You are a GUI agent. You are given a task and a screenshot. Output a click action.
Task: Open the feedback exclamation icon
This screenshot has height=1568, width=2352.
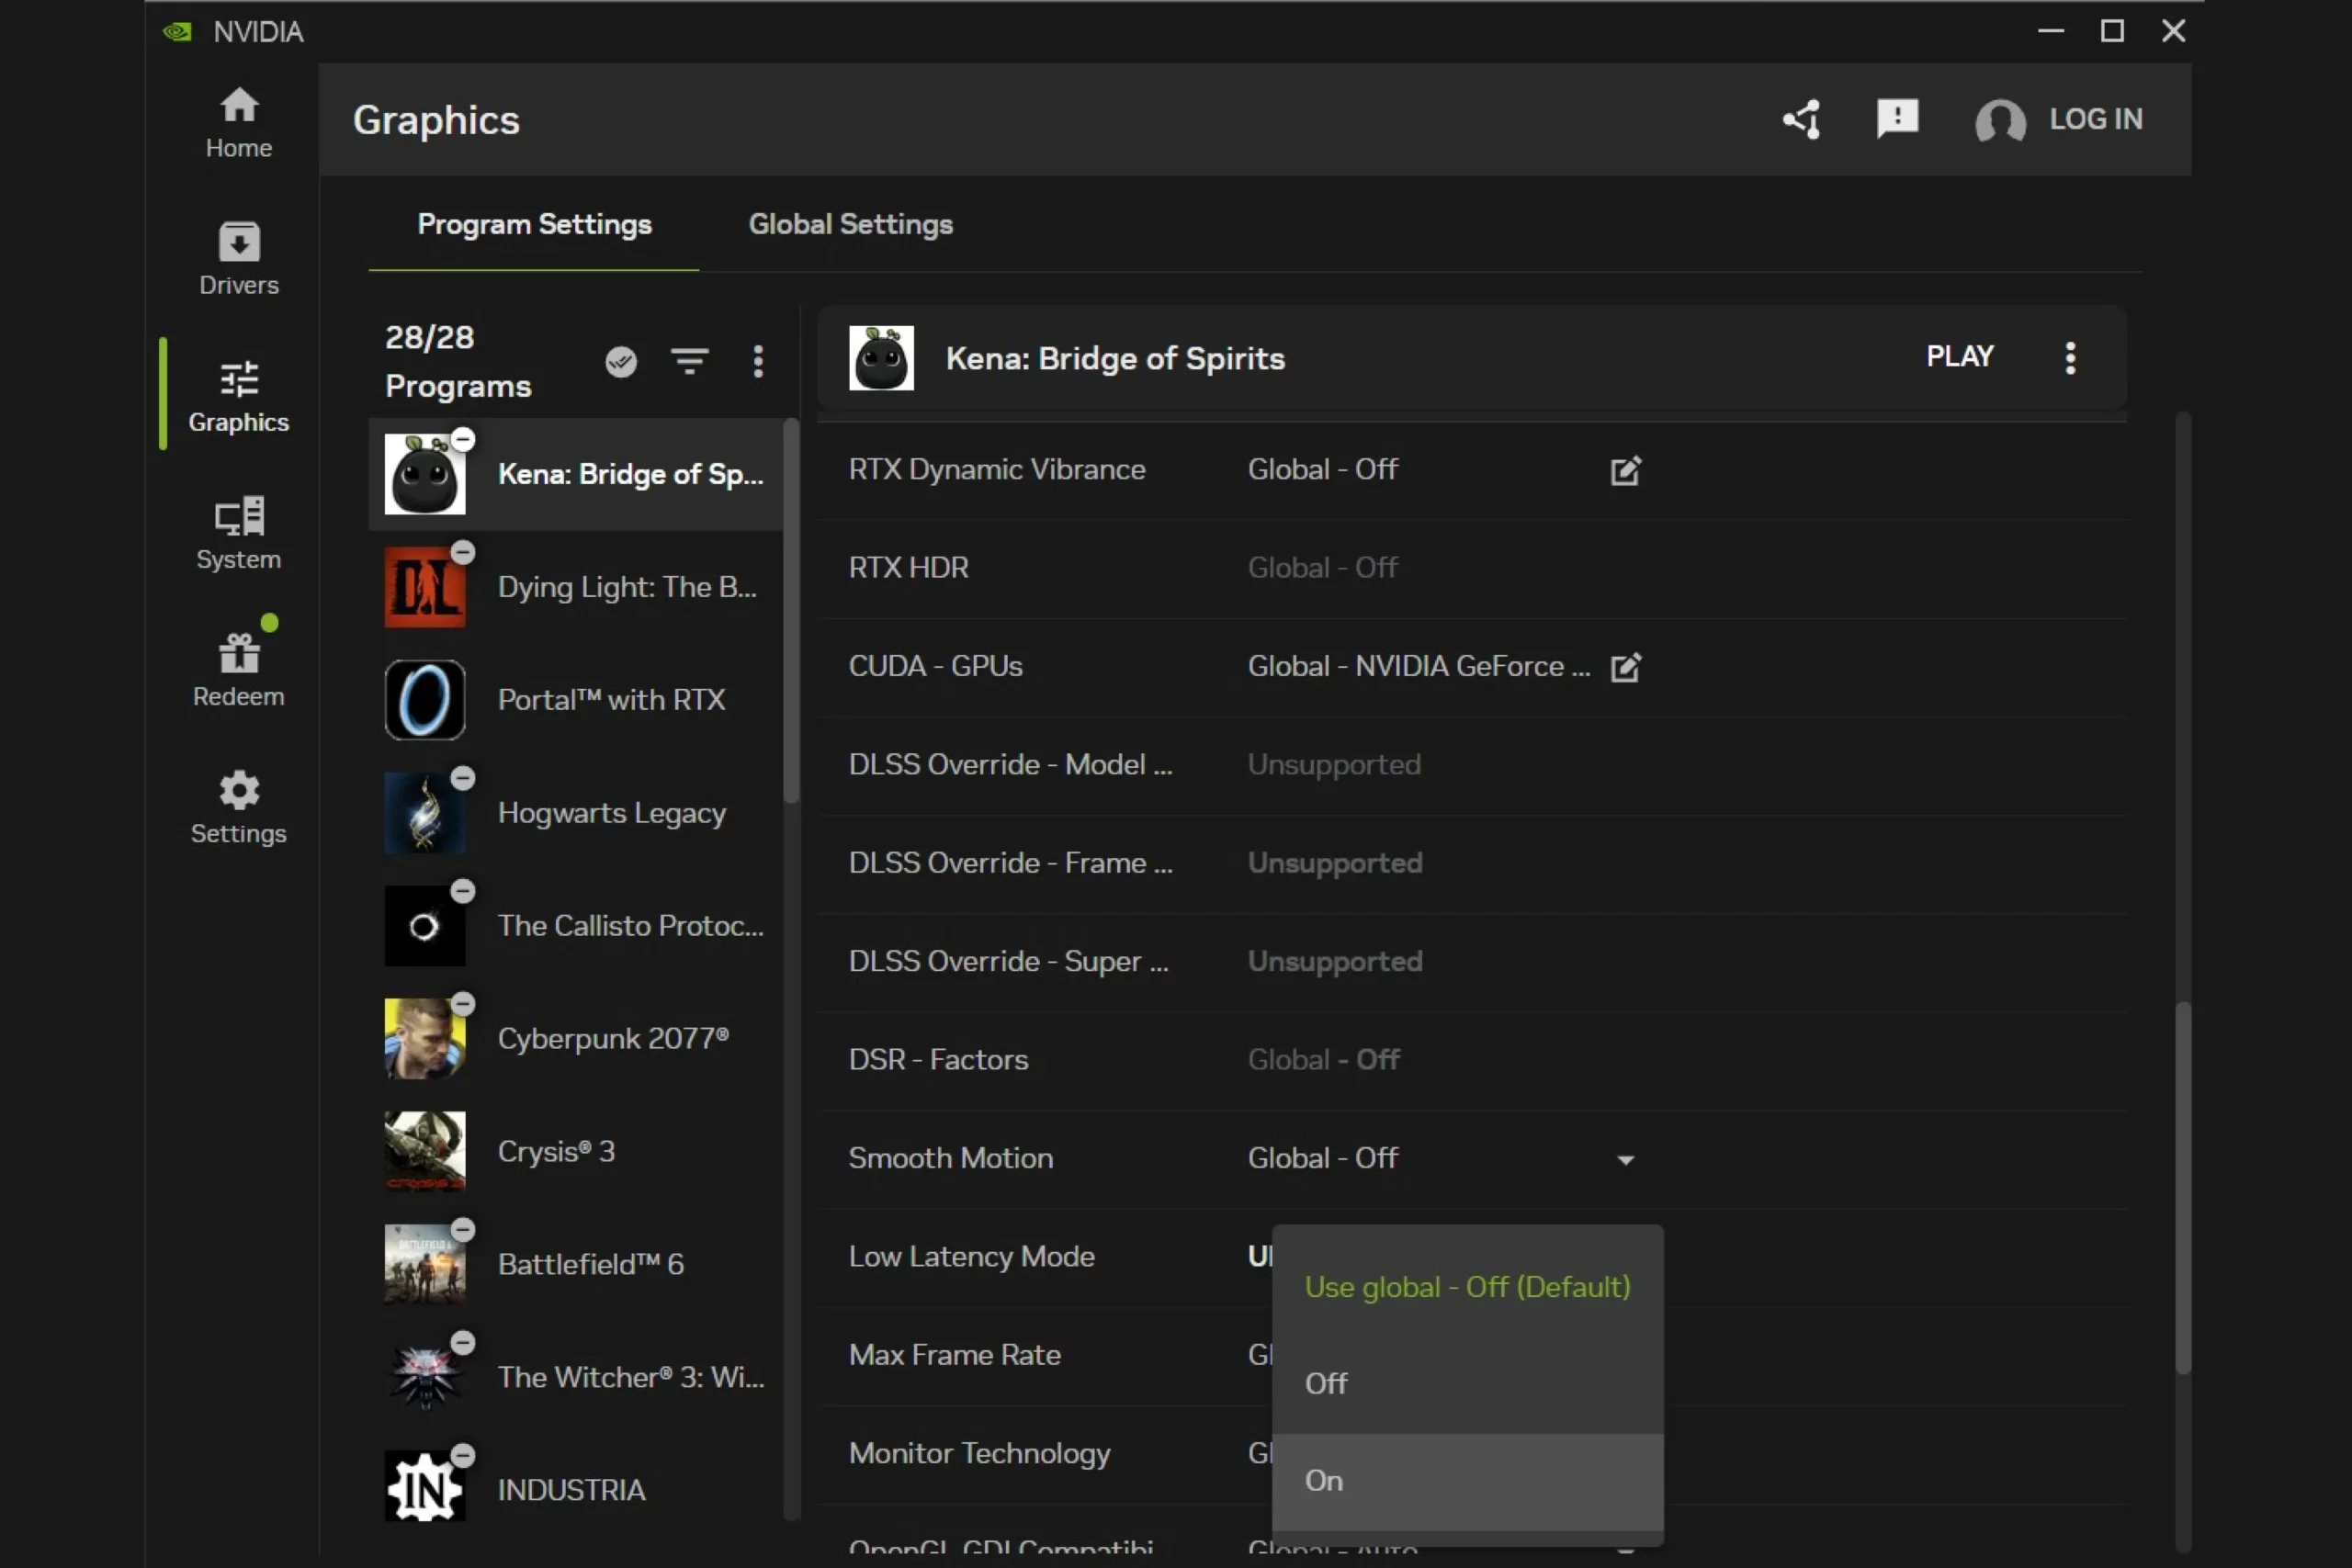click(x=1897, y=119)
